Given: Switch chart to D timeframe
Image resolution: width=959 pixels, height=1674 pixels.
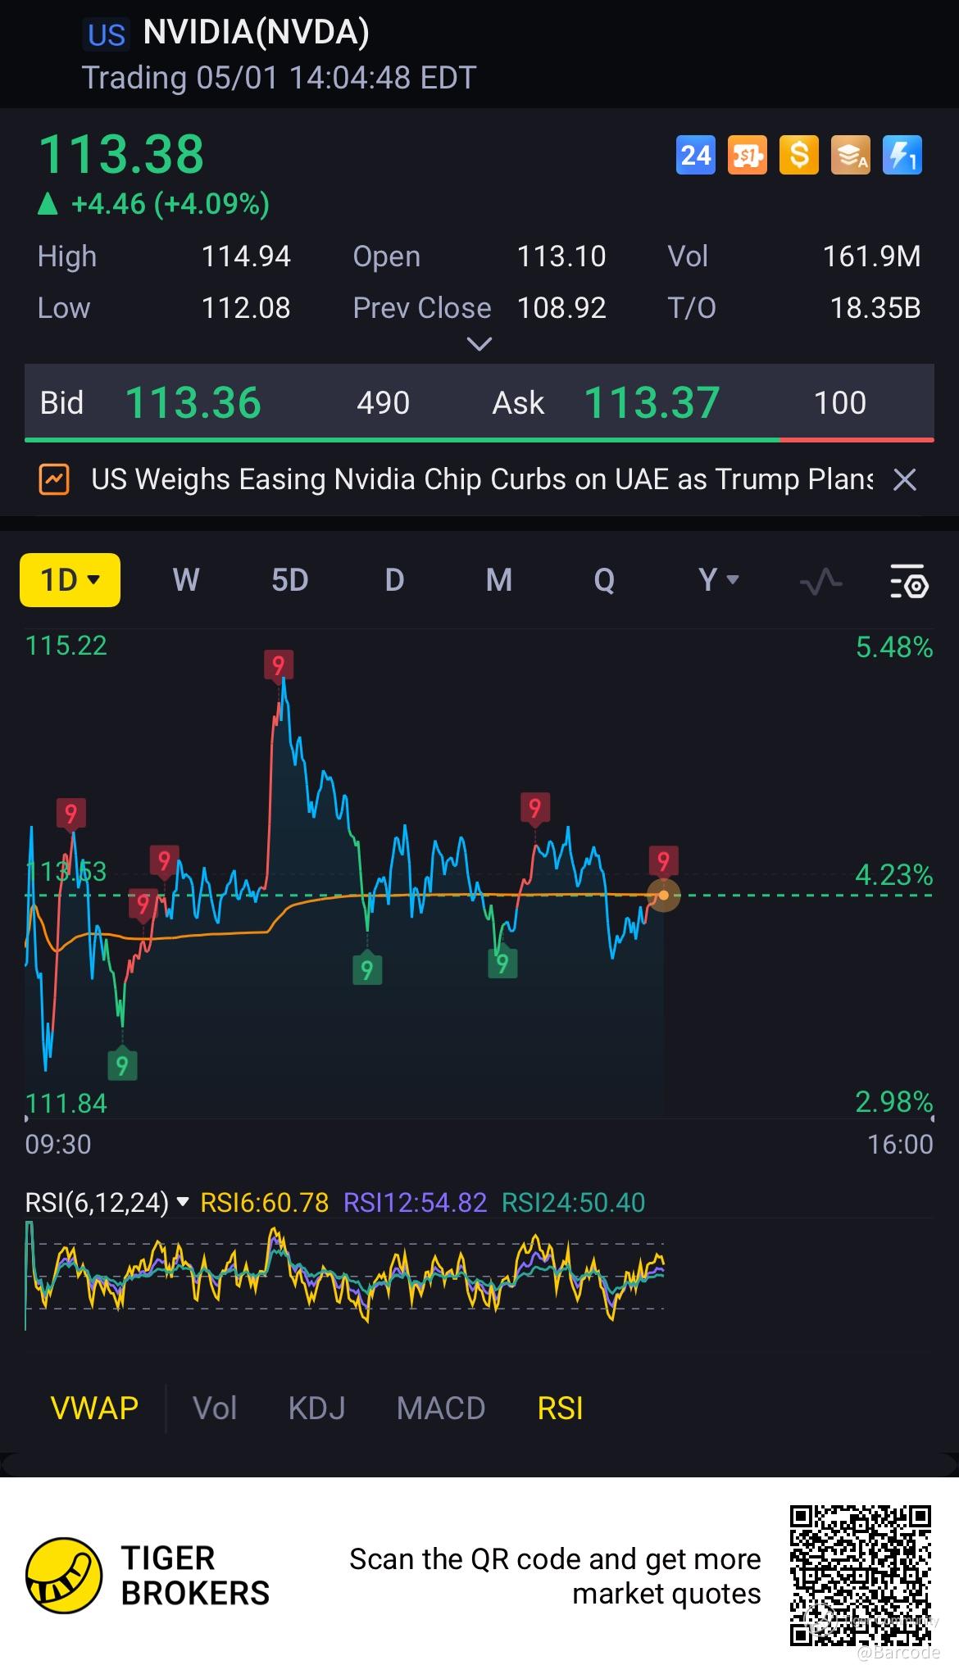Looking at the screenshot, I should point(394,580).
